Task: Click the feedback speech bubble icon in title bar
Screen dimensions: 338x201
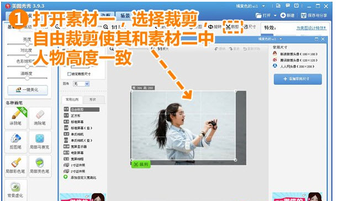Action: (288, 6)
